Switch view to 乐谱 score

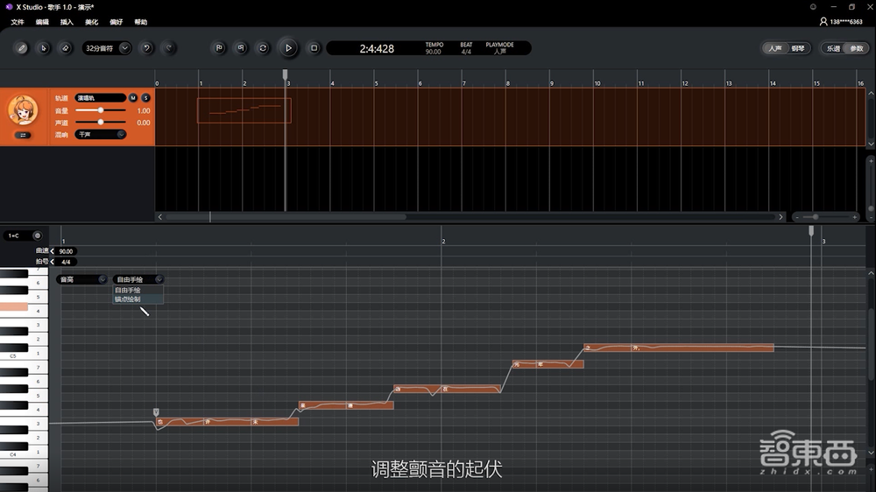pos(833,49)
